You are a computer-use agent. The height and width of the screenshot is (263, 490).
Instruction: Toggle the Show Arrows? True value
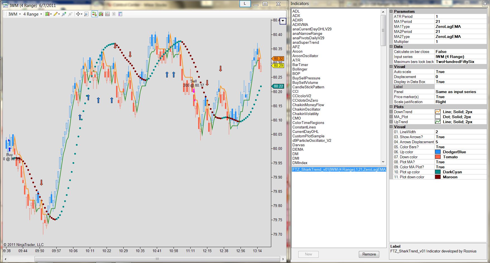(x=460, y=137)
